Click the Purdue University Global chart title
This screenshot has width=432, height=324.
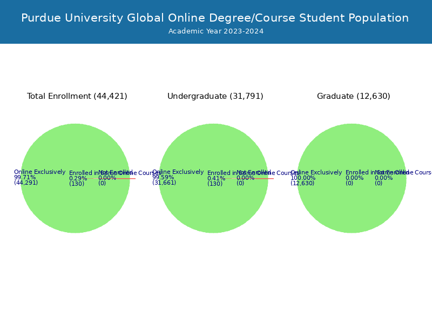point(215,18)
